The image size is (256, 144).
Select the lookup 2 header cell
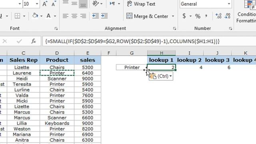[189, 60]
